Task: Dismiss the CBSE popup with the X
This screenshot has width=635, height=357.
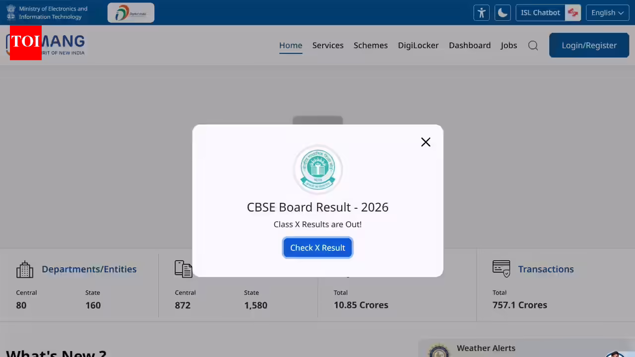Action: tap(426, 142)
